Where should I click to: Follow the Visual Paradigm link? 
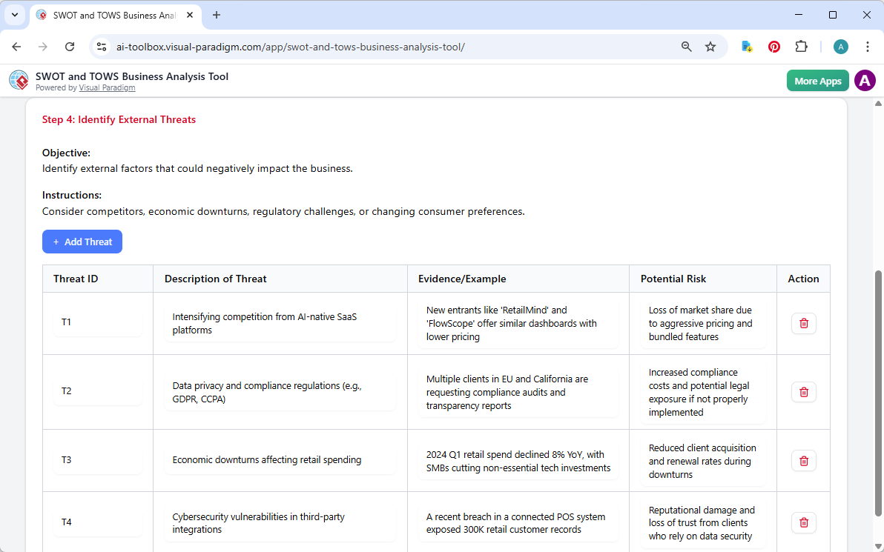(107, 87)
